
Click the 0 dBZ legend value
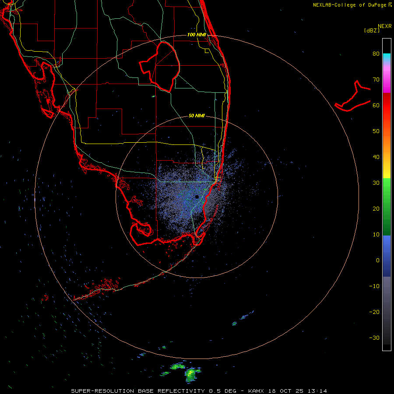378,260
